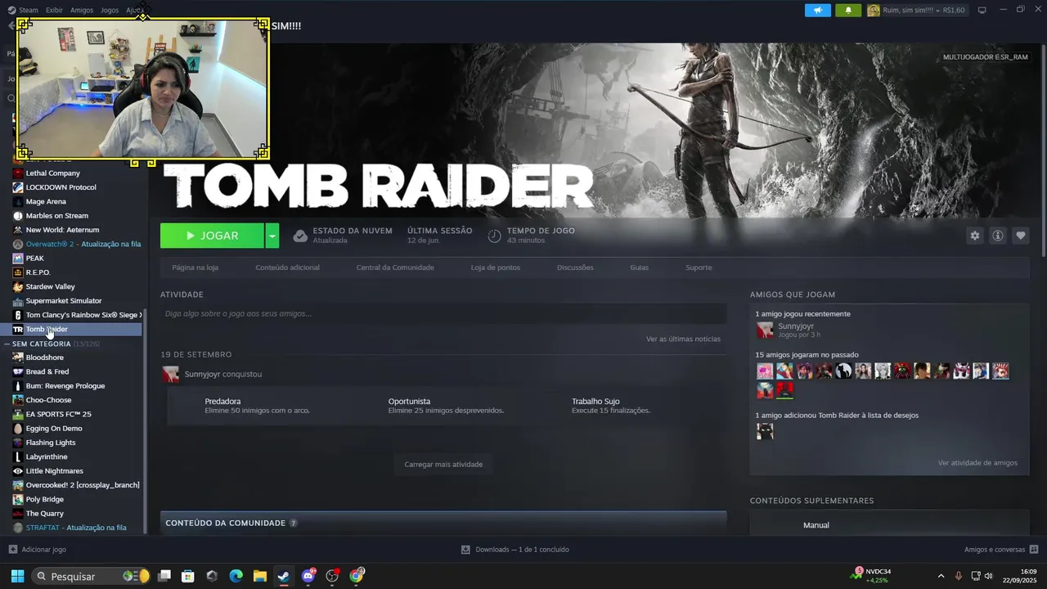Image resolution: width=1047 pixels, height=589 pixels.
Task: Click the activity text input field
Action: (443, 313)
